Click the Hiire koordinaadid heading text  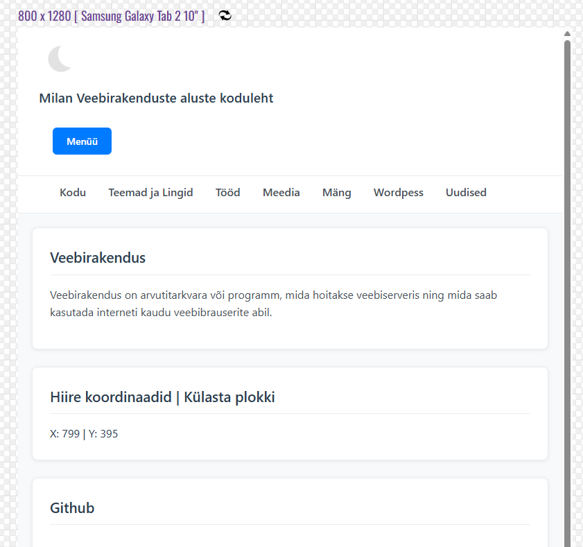coord(110,397)
